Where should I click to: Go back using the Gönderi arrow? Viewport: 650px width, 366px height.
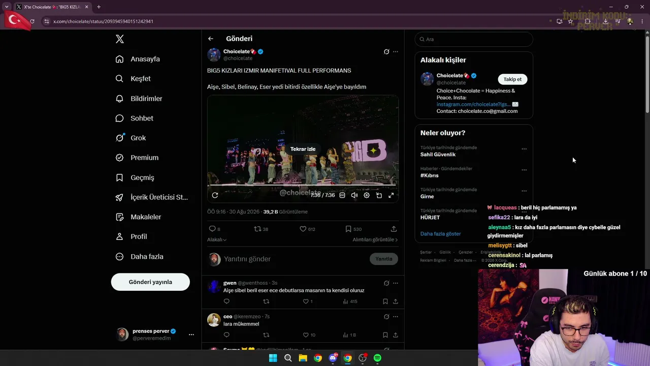[x=211, y=39]
